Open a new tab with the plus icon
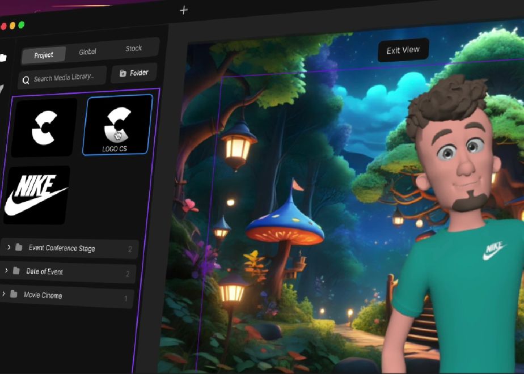 tap(183, 10)
